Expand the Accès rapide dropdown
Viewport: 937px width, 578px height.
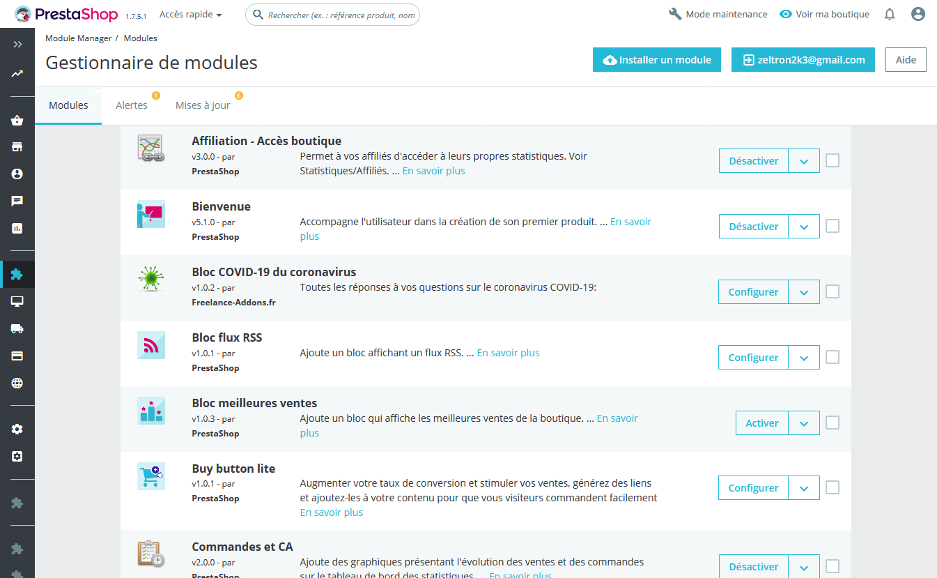(191, 14)
